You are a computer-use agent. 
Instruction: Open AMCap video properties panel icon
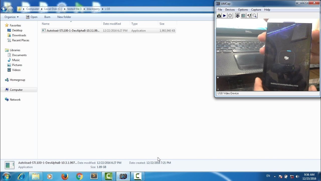[243, 16]
